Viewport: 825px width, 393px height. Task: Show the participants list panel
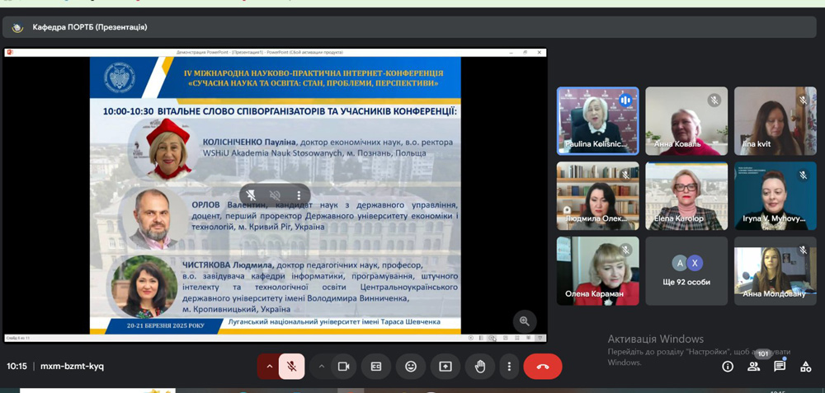pos(753,367)
